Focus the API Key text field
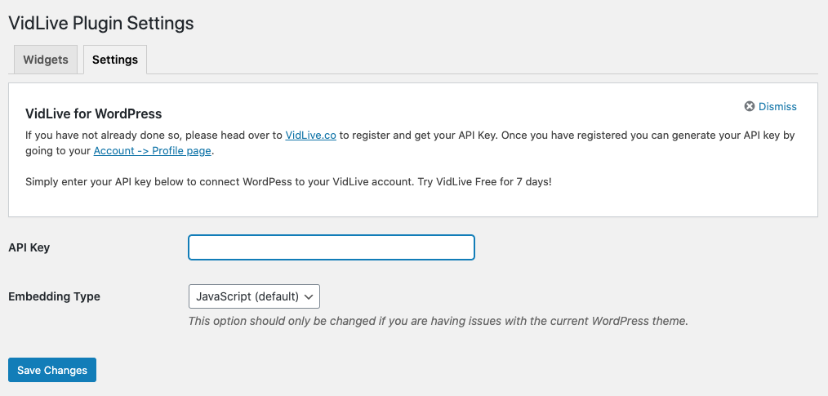Screen dimensions: 828x396 [x=332, y=247]
